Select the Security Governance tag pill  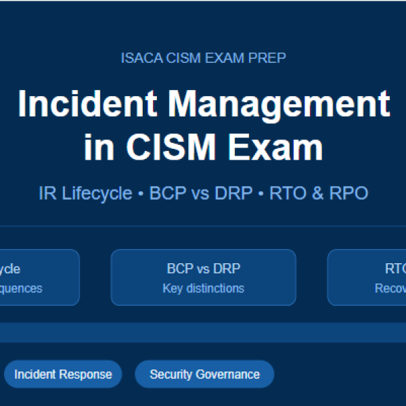(204, 374)
